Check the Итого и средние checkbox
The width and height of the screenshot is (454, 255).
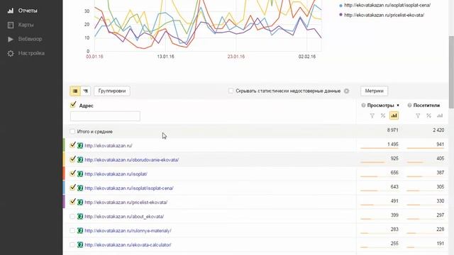[x=72, y=132]
